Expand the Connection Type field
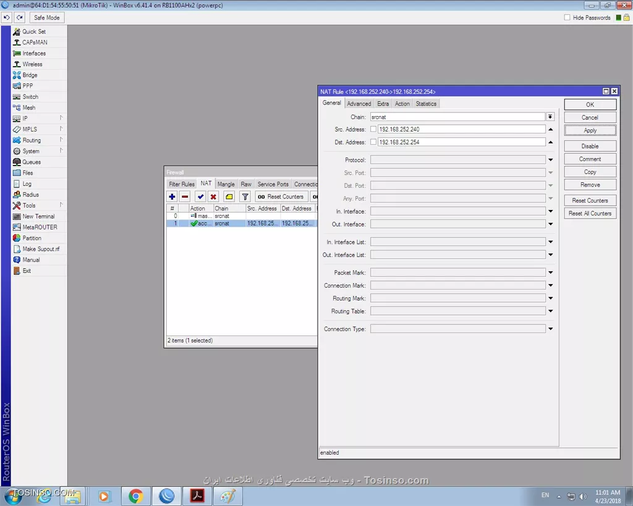This screenshot has width=633, height=506. (551, 329)
